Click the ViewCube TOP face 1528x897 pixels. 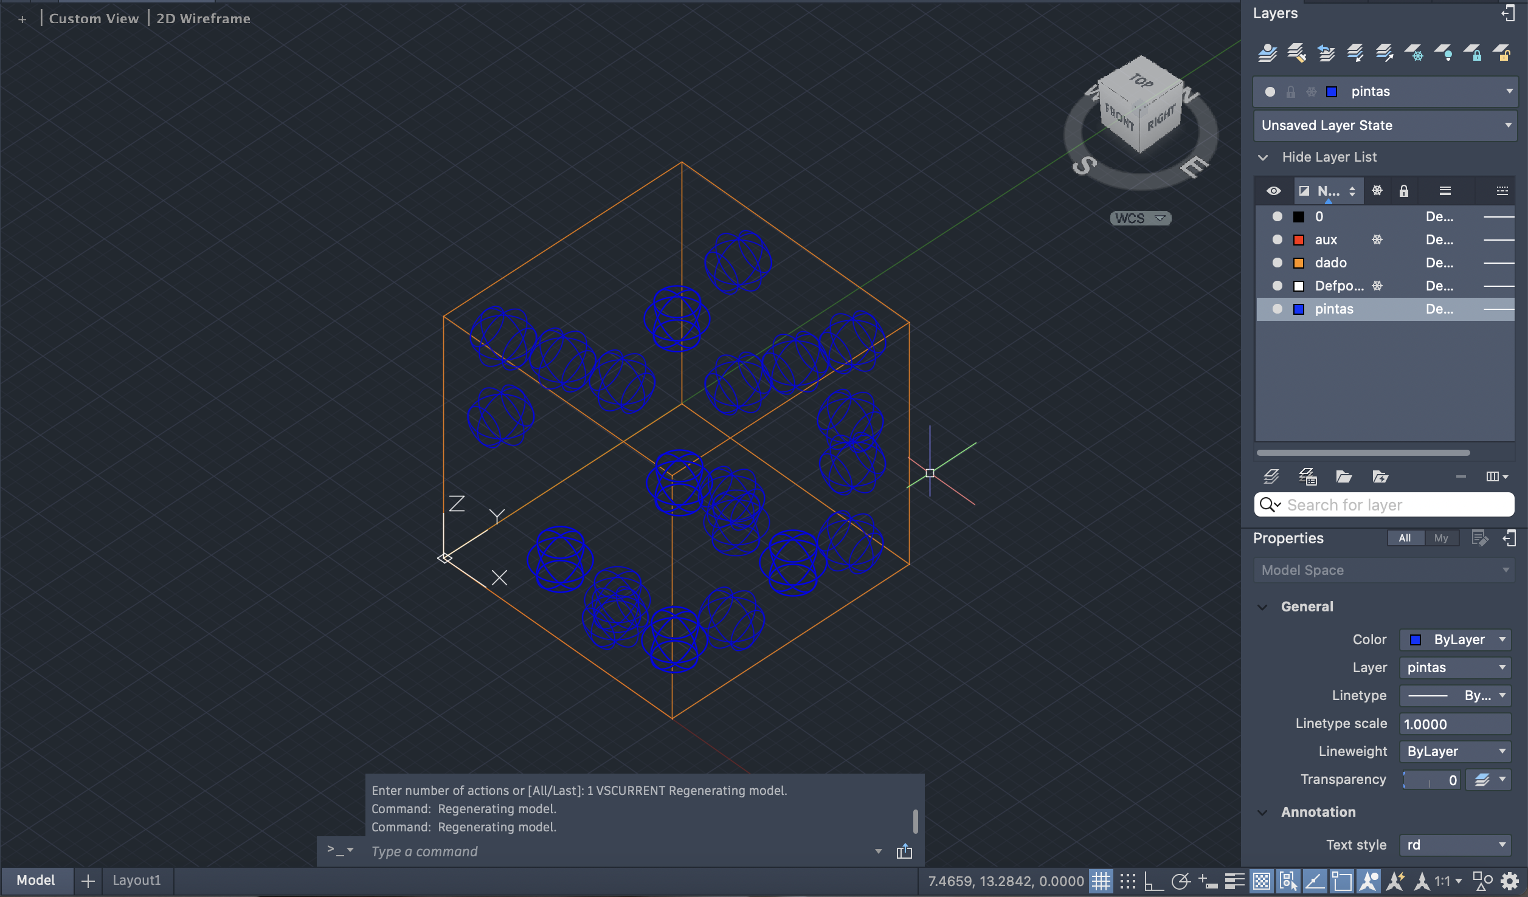[x=1141, y=80]
